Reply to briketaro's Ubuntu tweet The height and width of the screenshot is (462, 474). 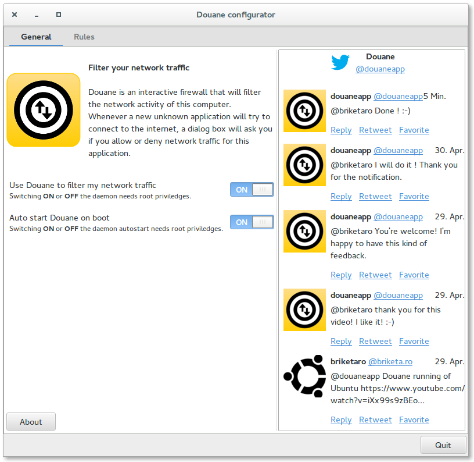[x=341, y=420]
